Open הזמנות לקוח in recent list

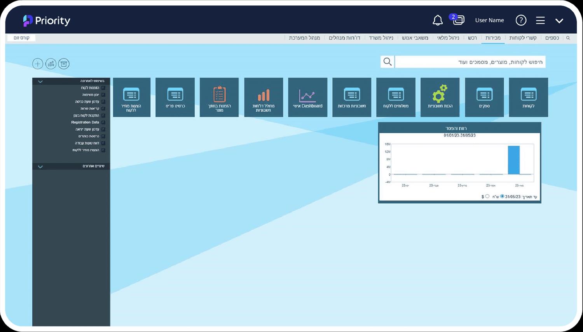click(x=90, y=88)
